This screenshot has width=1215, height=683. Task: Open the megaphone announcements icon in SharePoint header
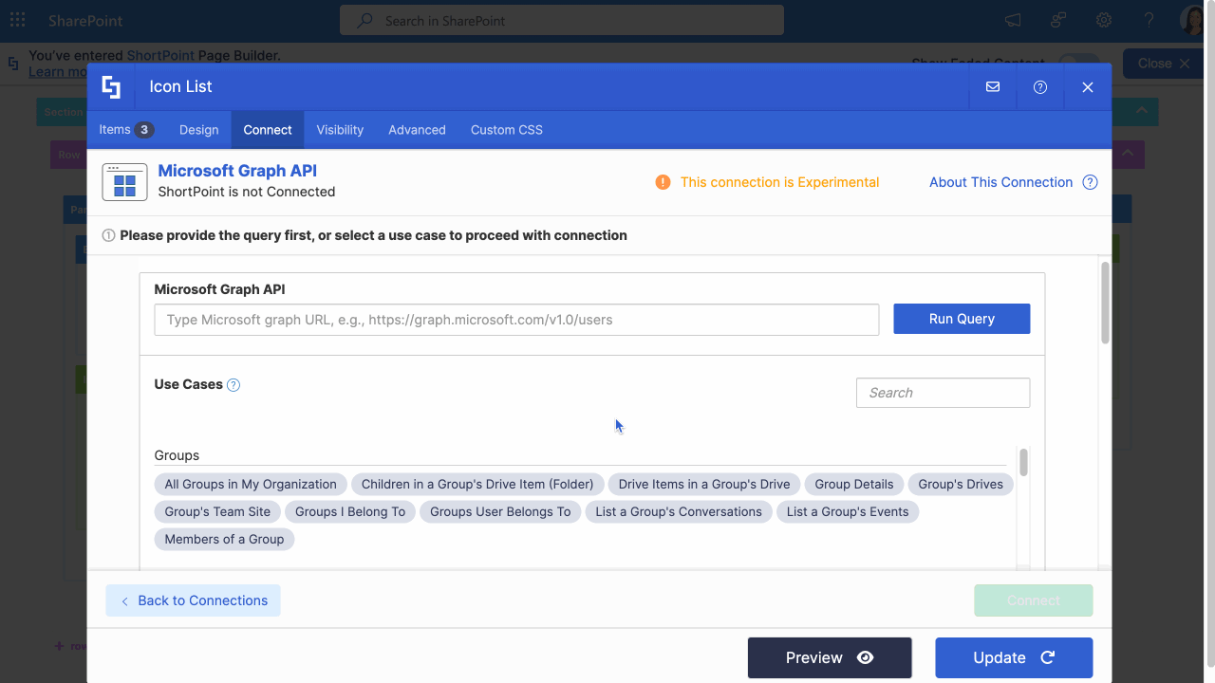1014,20
